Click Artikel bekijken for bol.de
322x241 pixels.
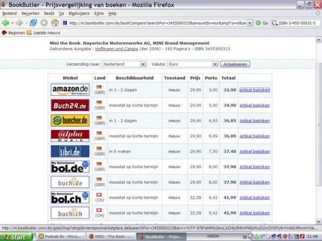(254, 167)
